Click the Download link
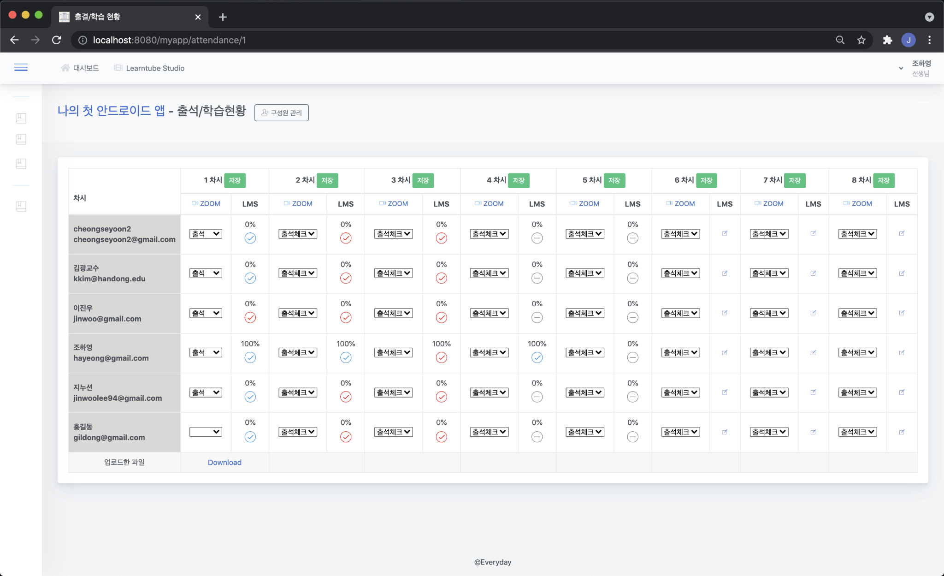This screenshot has width=944, height=576. coord(224,462)
